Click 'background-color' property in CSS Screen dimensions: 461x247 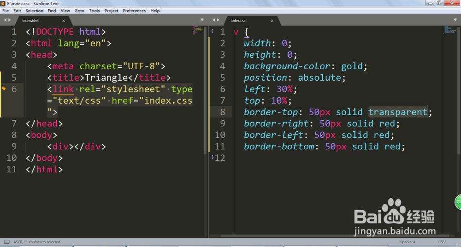(x=287, y=66)
